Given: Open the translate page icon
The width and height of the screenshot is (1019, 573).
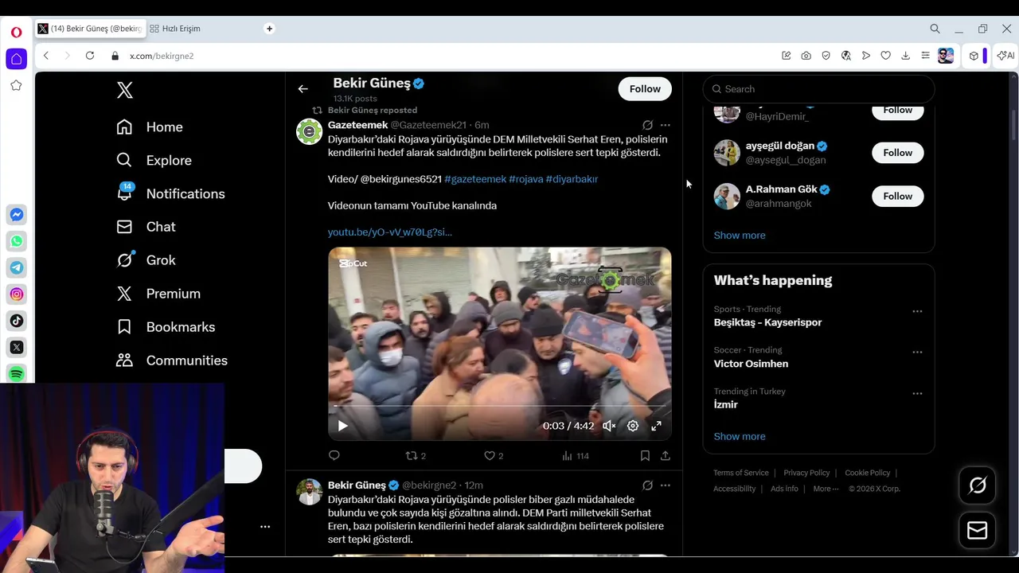Looking at the screenshot, I should coord(845,56).
